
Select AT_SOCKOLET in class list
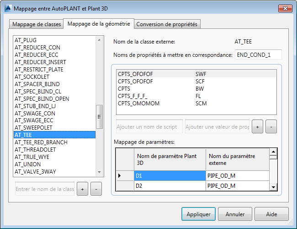coord(54,76)
